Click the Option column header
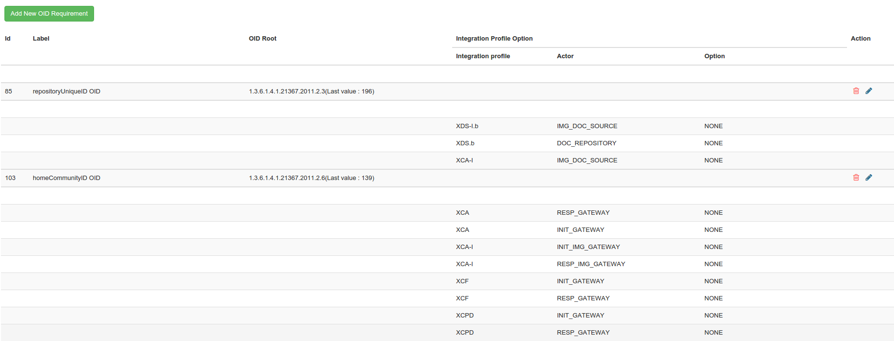The width and height of the screenshot is (894, 341). click(714, 56)
